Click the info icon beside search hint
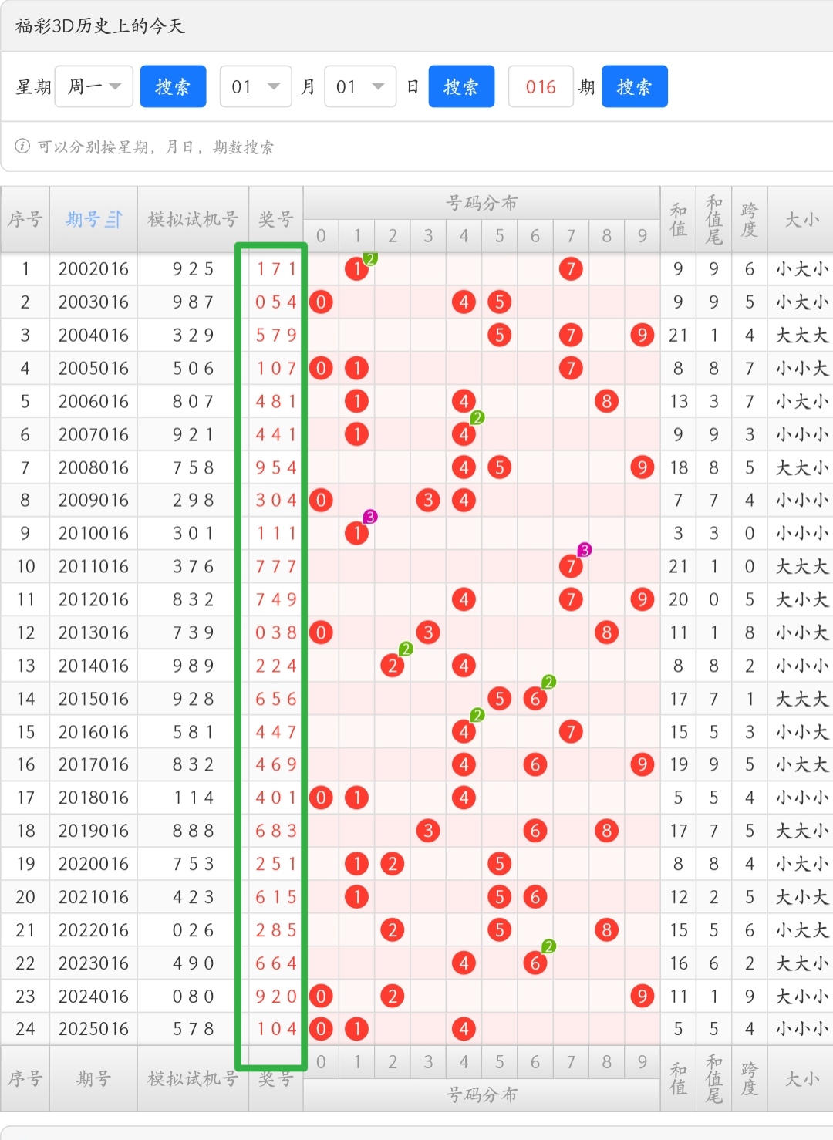833x1140 pixels. coord(22,147)
